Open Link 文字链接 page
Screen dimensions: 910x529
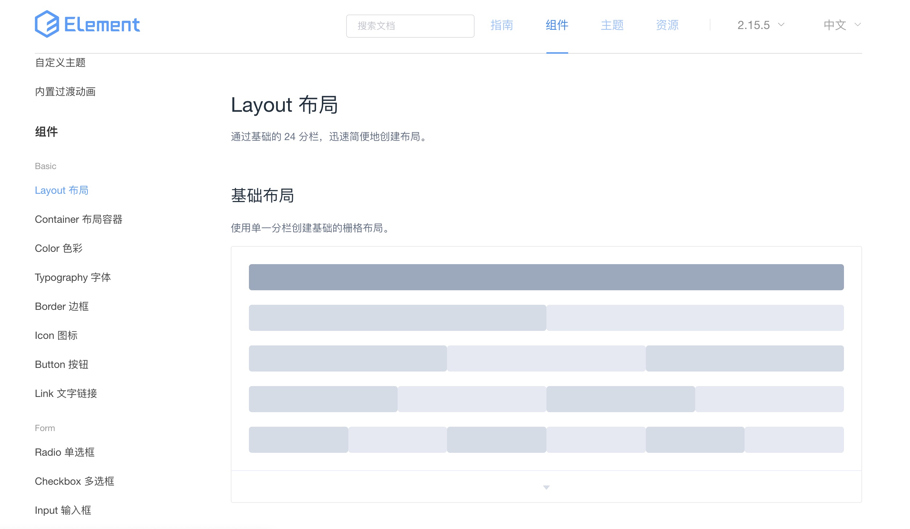coord(66,393)
